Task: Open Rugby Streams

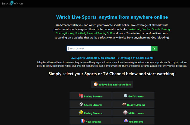Action: [134, 104]
